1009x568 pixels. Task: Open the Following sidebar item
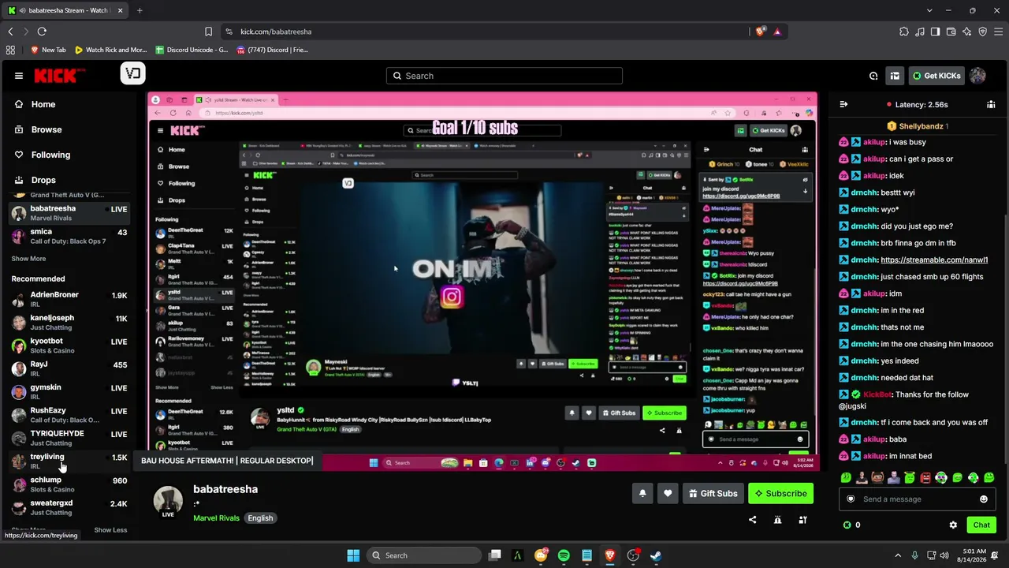(x=69, y=155)
